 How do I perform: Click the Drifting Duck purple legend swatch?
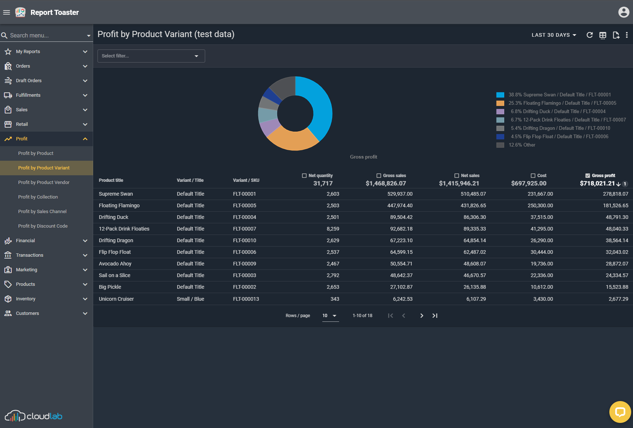(500, 112)
